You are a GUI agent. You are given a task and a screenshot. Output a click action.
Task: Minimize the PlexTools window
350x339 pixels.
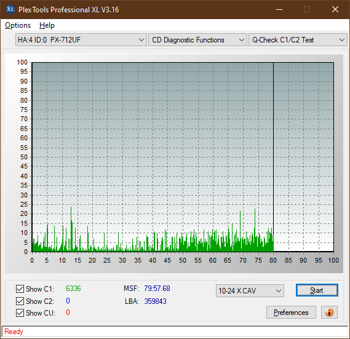click(279, 9)
